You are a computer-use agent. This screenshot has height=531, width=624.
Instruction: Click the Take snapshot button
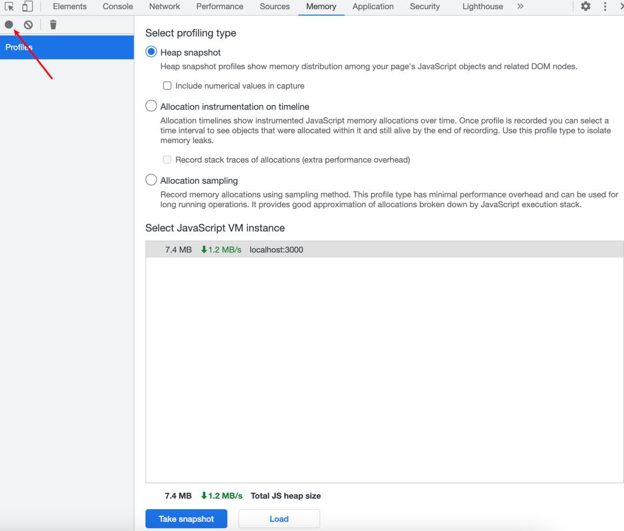[x=186, y=519]
